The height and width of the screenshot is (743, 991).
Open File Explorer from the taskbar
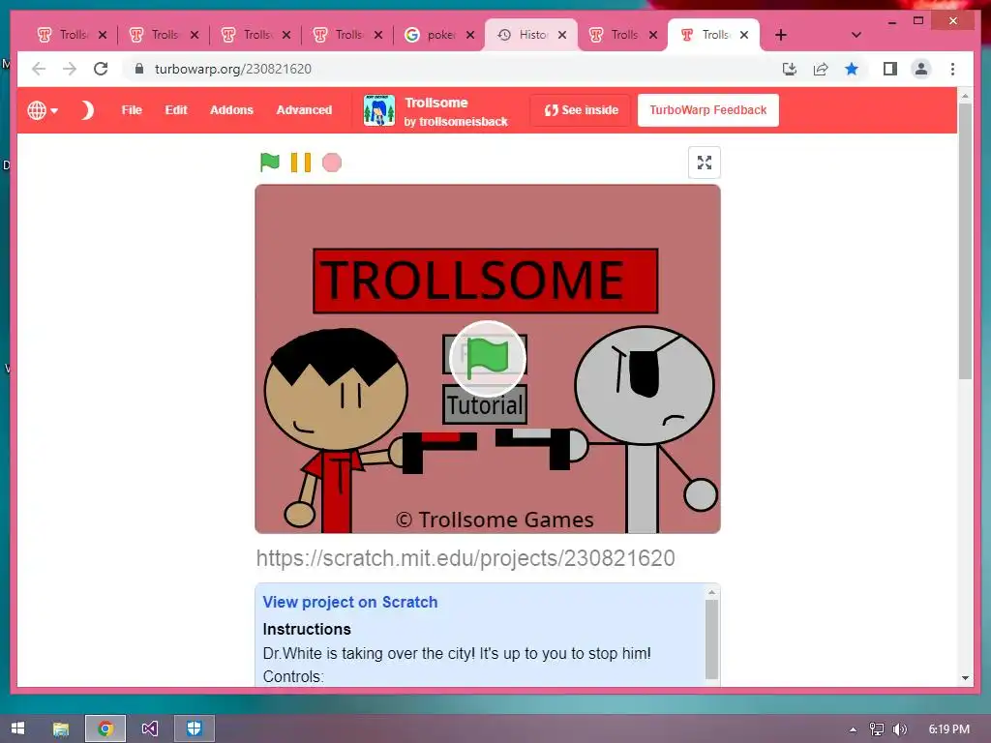(61, 728)
